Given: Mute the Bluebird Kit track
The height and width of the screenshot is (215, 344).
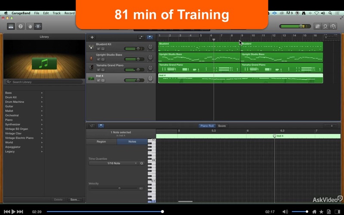Looking at the screenshot, I should [98, 49].
